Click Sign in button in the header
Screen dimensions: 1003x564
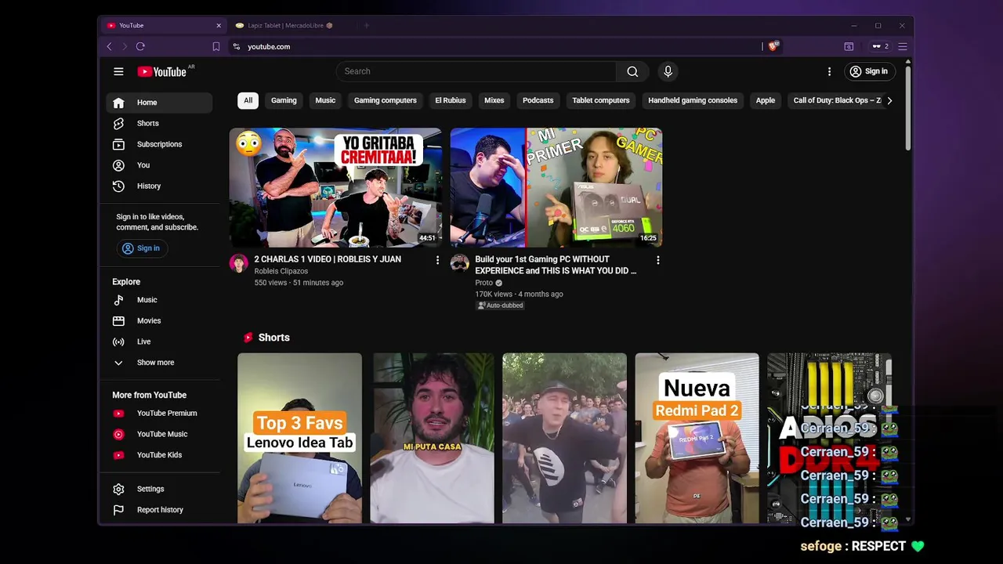(x=869, y=71)
